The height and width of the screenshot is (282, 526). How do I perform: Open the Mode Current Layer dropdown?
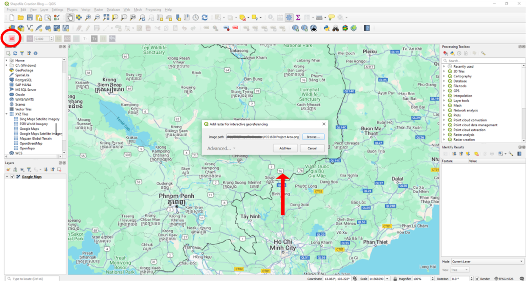tap(487, 262)
